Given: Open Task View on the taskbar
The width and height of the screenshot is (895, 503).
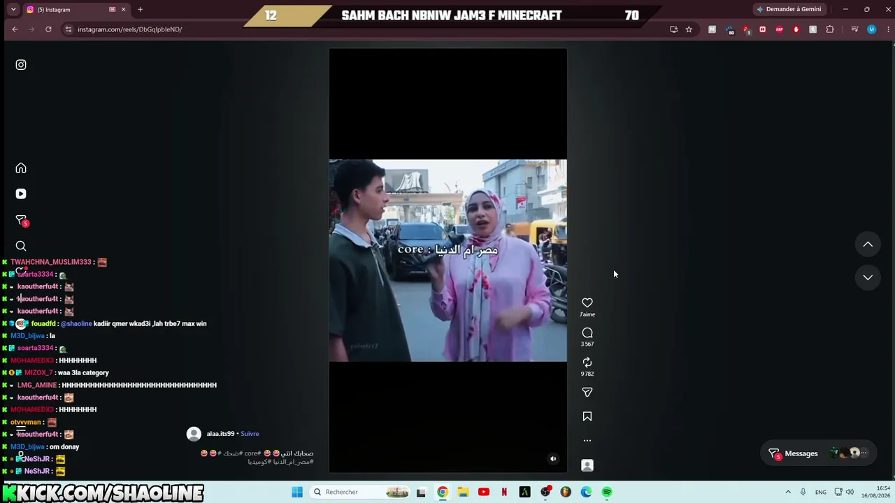Looking at the screenshot, I should (421, 492).
